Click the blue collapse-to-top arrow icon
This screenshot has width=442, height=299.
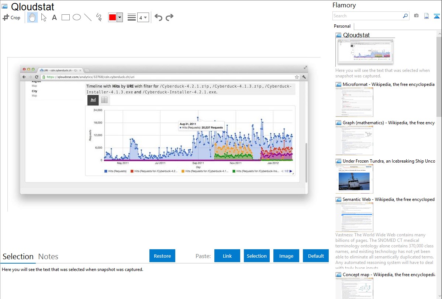coord(436,16)
